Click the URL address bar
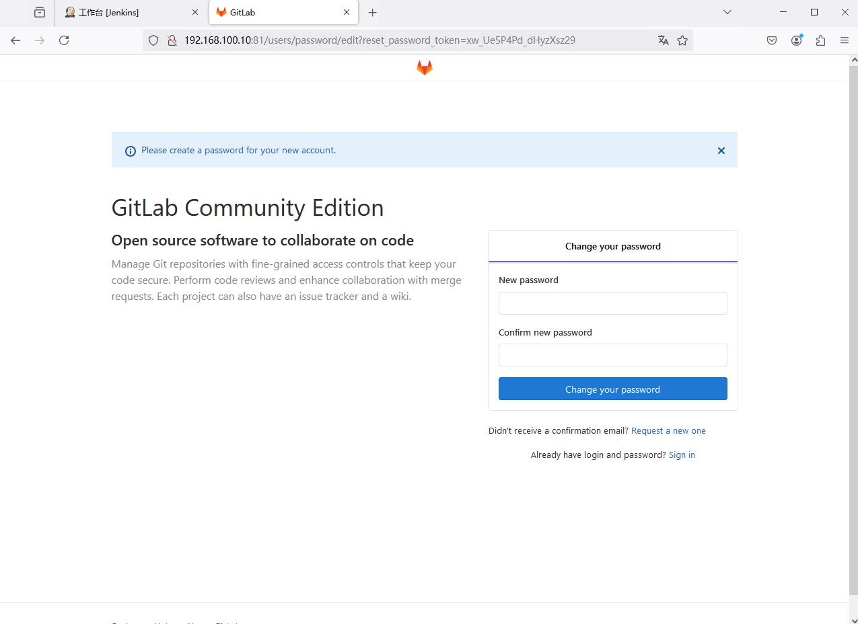The width and height of the screenshot is (858, 624). [404, 40]
